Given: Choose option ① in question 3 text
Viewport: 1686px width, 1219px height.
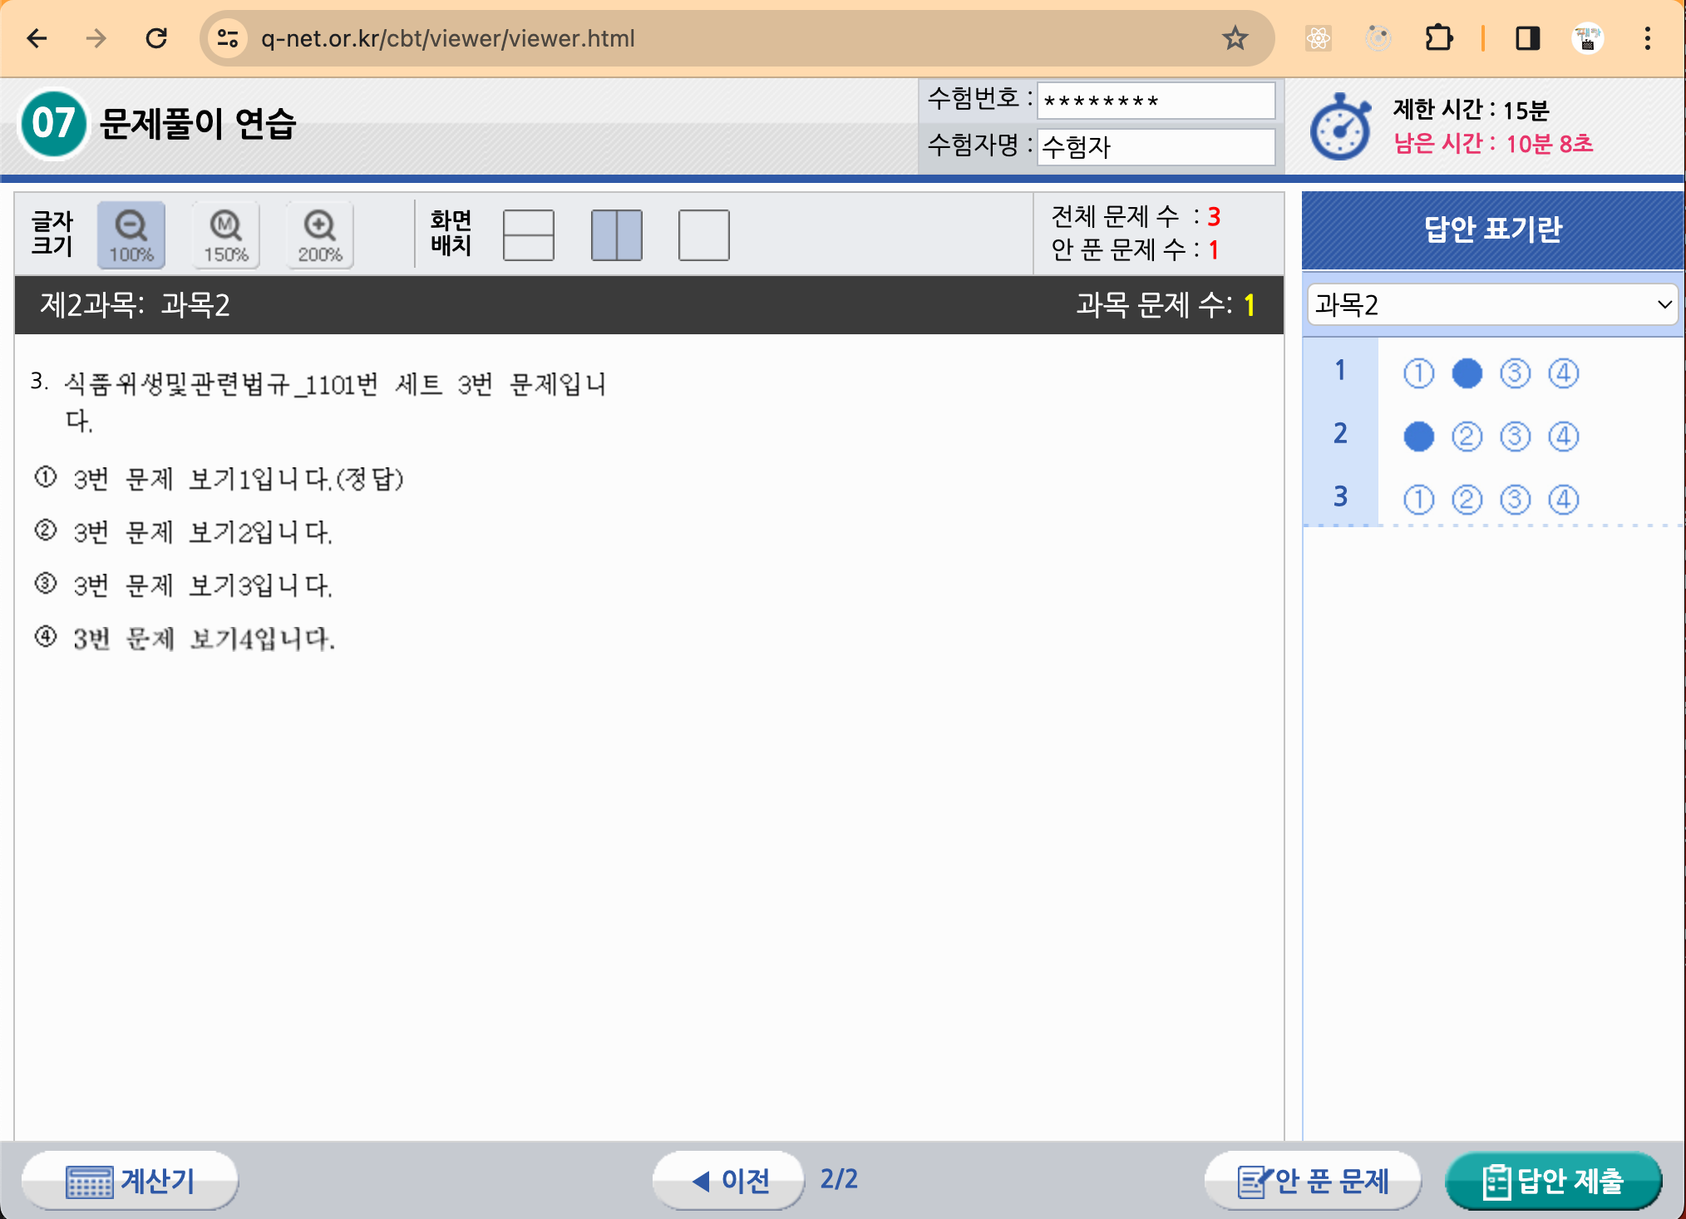Looking at the screenshot, I should (x=46, y=478).
